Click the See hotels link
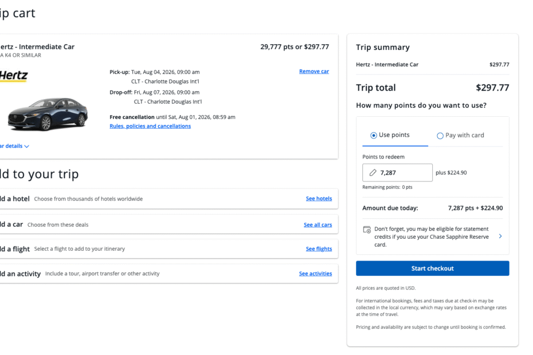 319,198
